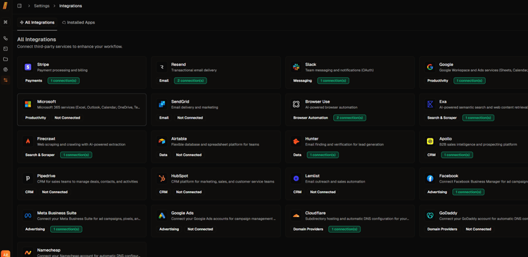This screenshot has height=257, width=528.
Task: Open the integrations icon in sidebar
Action: click(5, 80)
